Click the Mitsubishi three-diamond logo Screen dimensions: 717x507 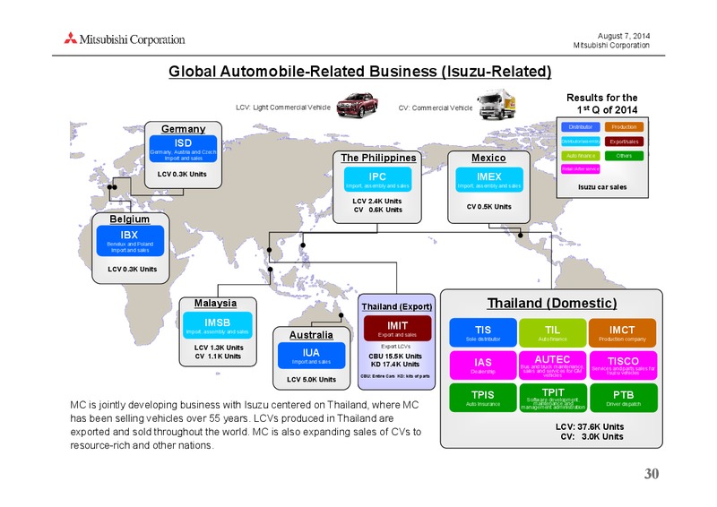(71, 38)
